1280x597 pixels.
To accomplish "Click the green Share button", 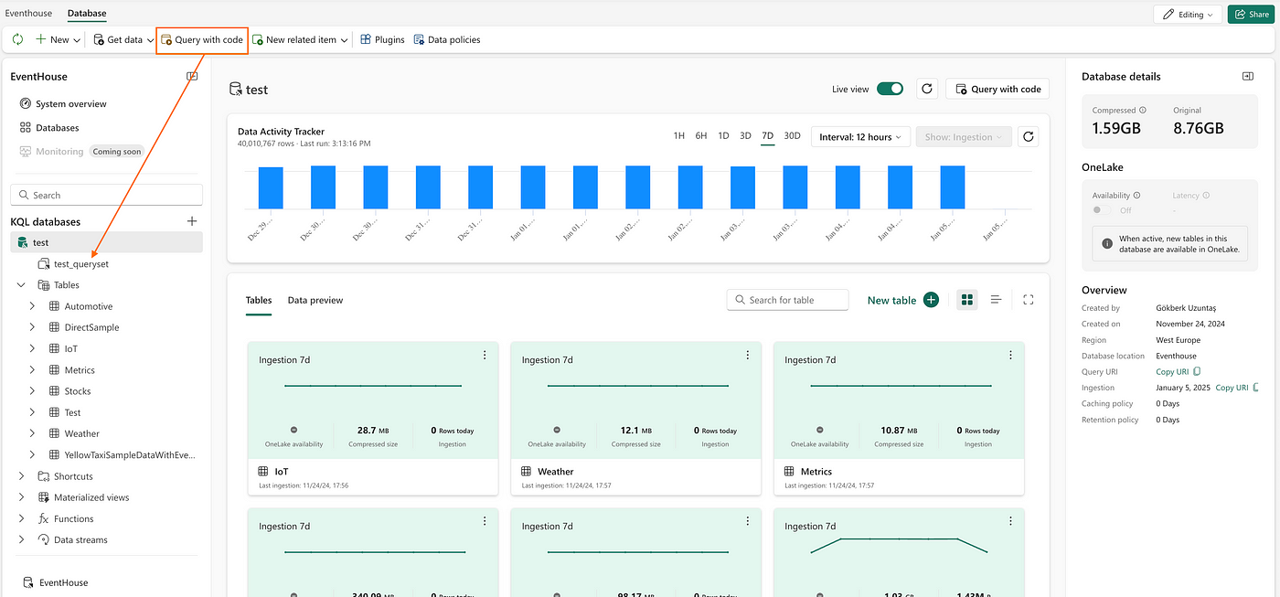I will [1251, 15].
